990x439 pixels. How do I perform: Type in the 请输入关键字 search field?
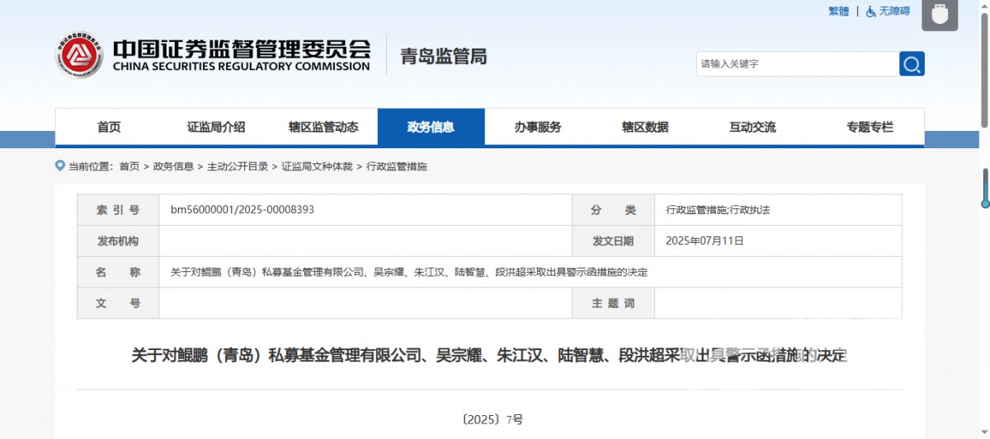coord(796,64)
